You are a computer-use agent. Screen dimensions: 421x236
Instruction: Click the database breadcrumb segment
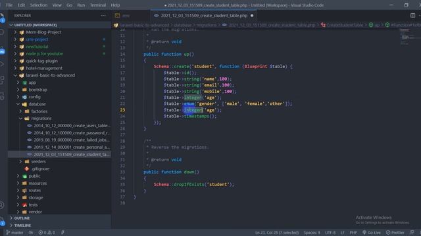point(183,25)
